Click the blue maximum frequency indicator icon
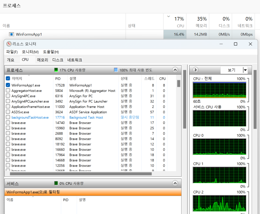 pos(116,70)
